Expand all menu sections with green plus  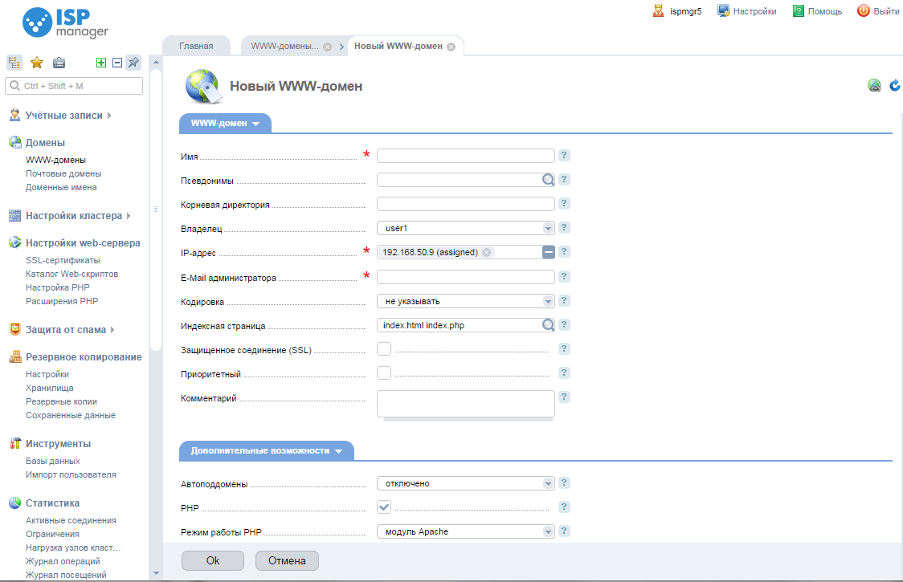tap(101, 63)
